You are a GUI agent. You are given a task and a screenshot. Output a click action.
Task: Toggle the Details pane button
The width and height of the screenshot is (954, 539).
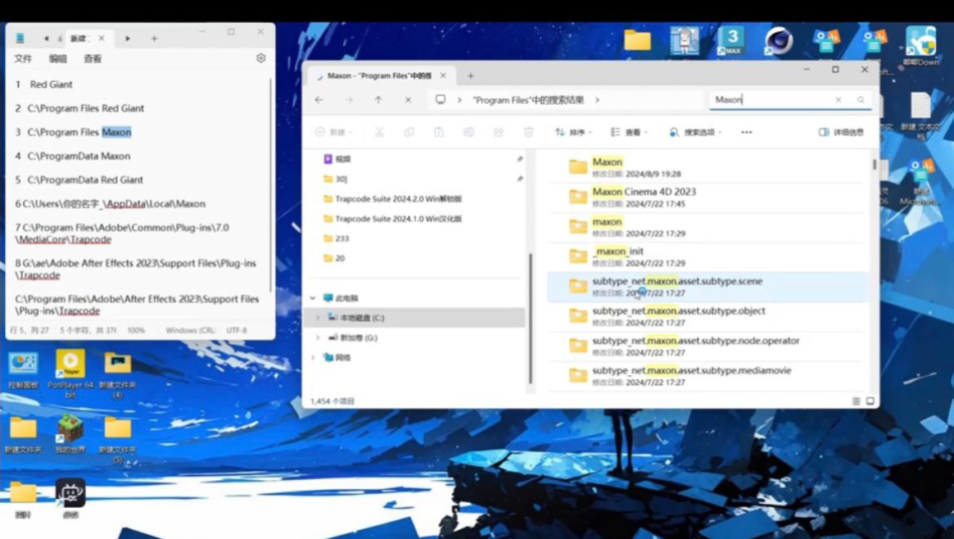pos(841,132)
